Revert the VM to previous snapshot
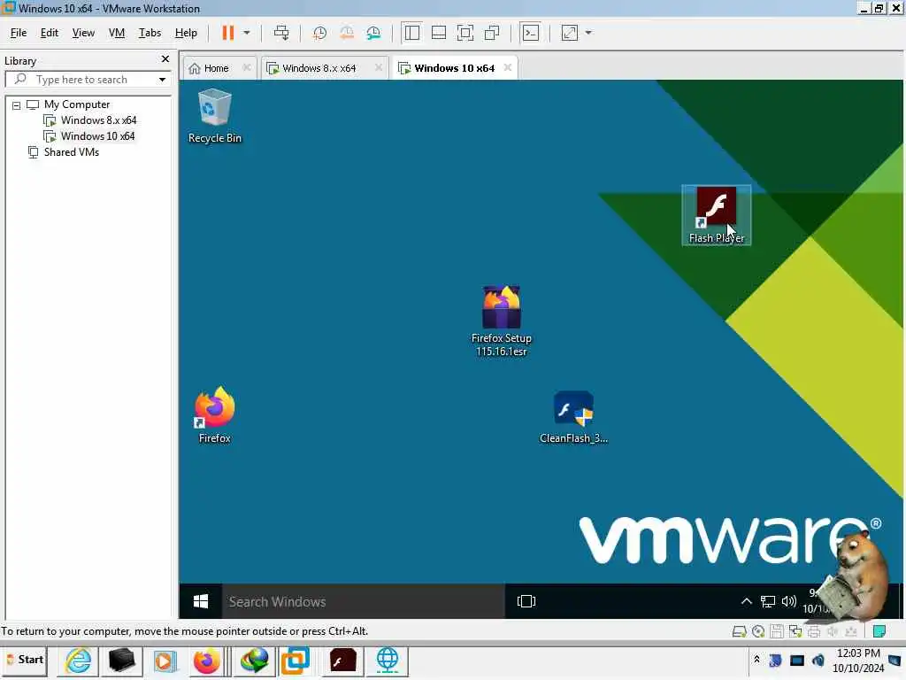Screen dimensions: 906x680 tap(347, 33)
